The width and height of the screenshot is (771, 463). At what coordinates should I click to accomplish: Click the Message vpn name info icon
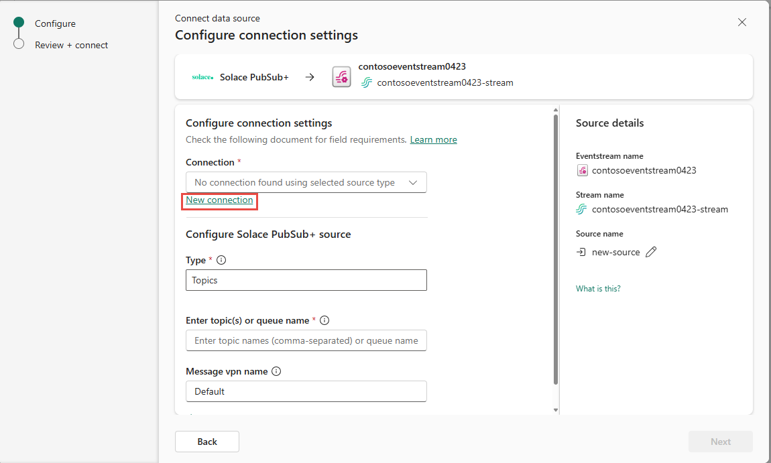pyautogui.click(x=276, y=372)
